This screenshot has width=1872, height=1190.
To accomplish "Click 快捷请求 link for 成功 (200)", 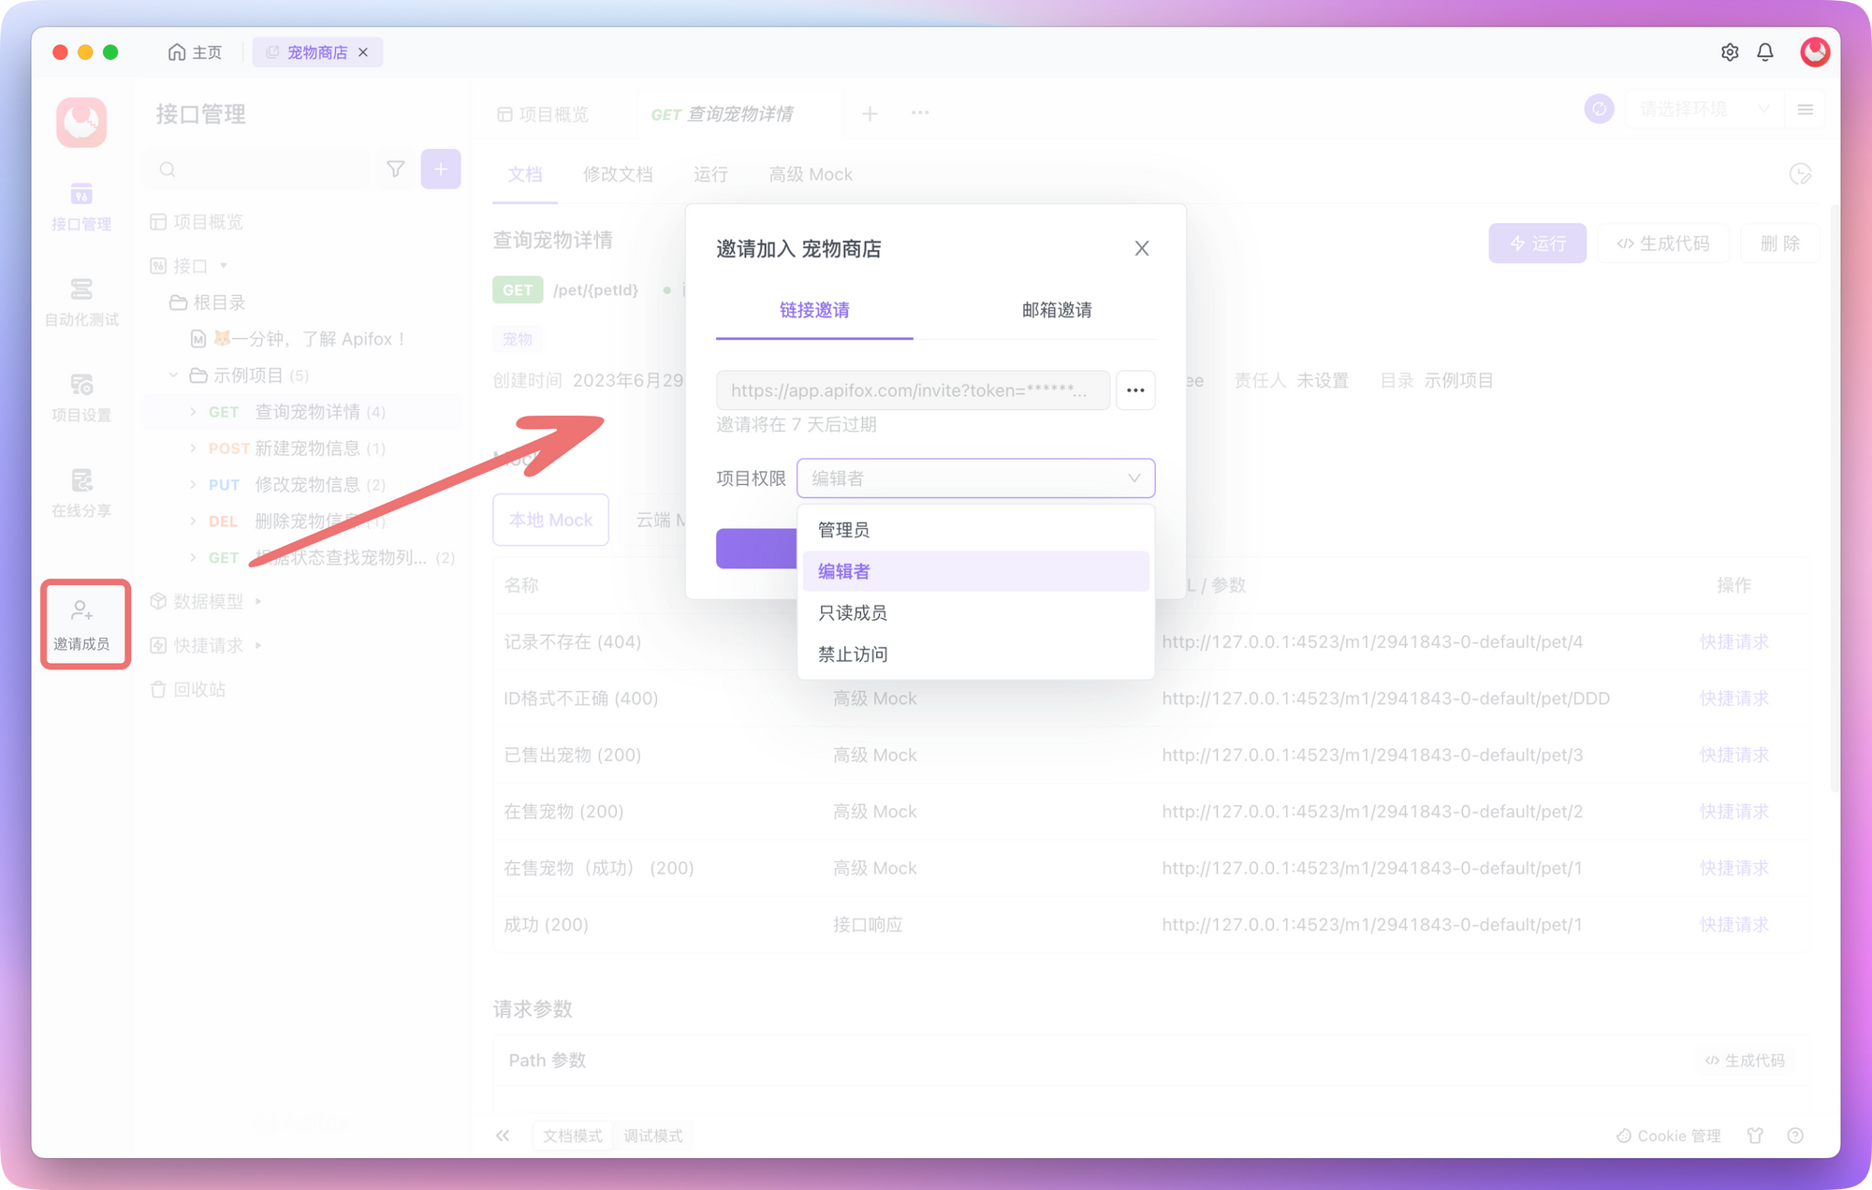I will (x=1734, y=925).
